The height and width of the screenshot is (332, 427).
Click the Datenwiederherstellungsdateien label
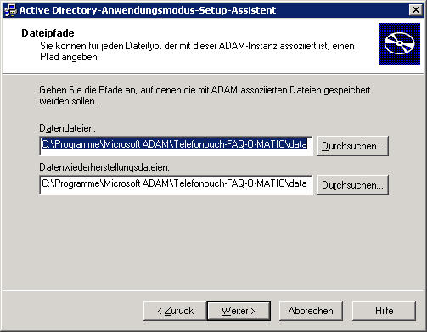click(104, 167)
